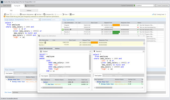Select the Vertical layout radio button

[x=54, y=48]
